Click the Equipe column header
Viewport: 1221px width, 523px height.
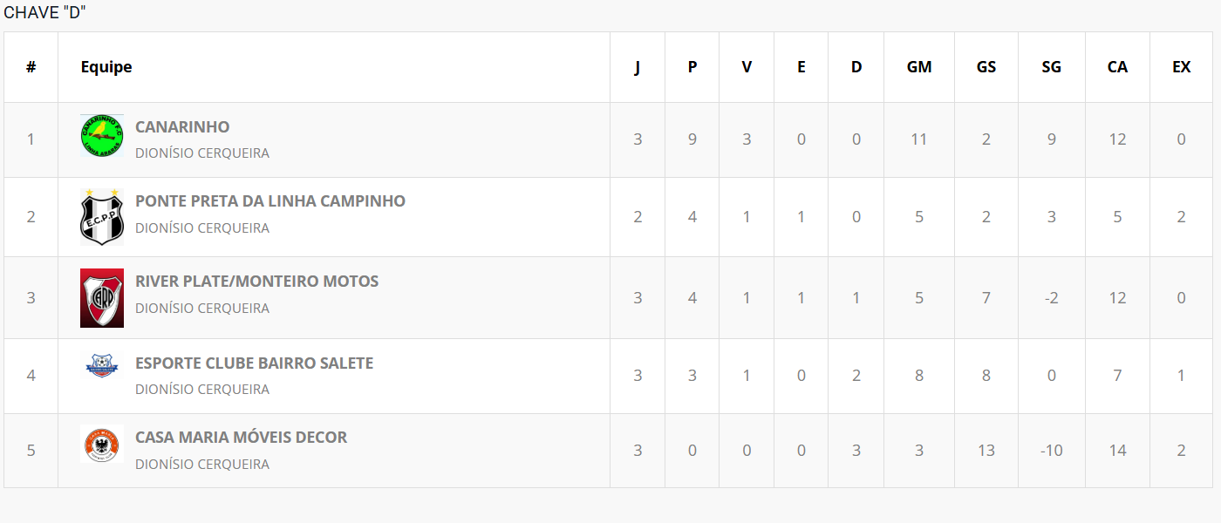(x=106, y=67)
